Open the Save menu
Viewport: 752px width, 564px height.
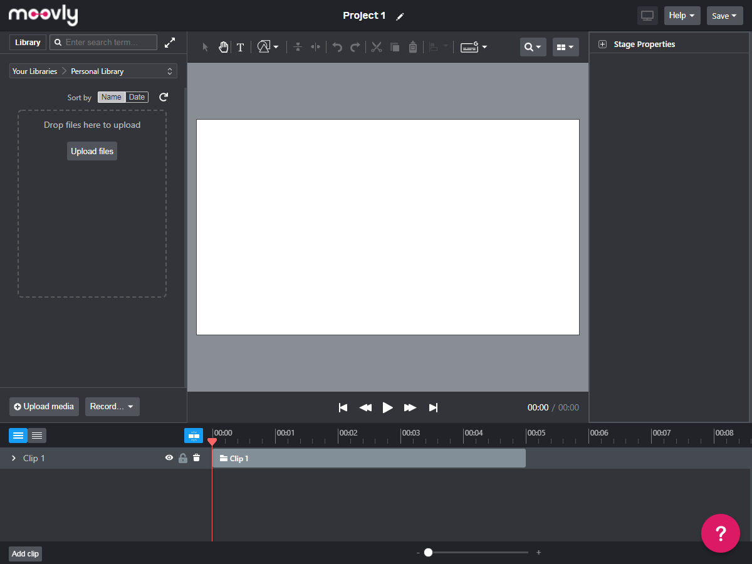[724, 16]
